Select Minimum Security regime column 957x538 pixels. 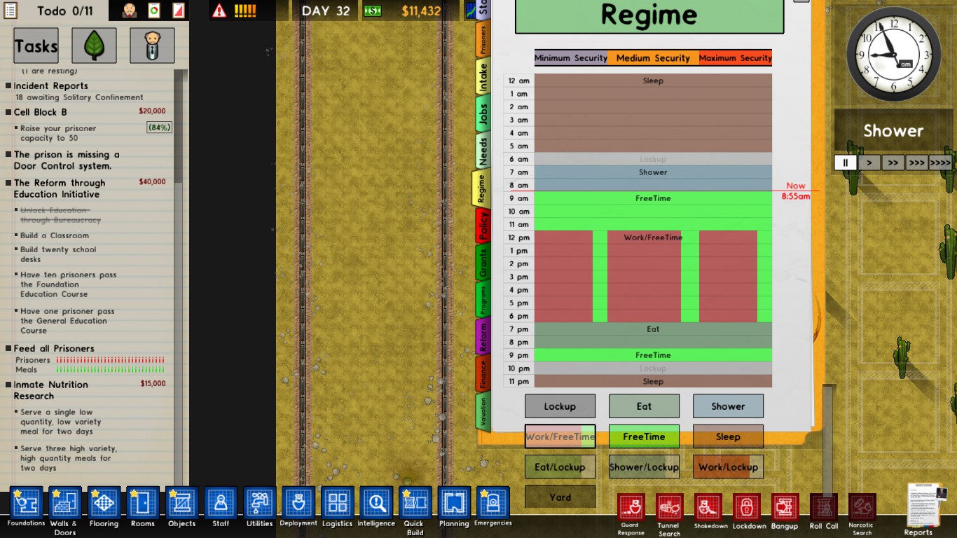pos(571,58)
